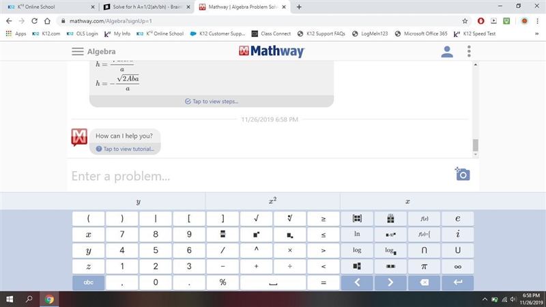The width and height of the screenshot is (546, 307).
Task: Insert the percent sign key
Action: pyautogui.click(x=222, y=282)
